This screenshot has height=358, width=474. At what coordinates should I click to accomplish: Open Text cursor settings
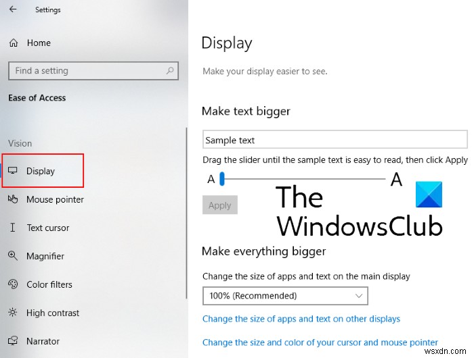click(x=48, y=228)
